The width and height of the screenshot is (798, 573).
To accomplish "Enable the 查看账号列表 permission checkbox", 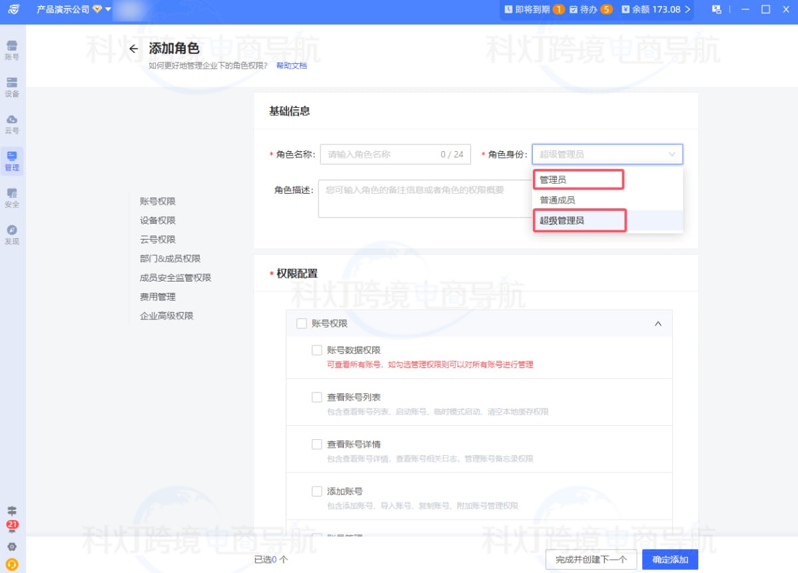I will [316, 397].
